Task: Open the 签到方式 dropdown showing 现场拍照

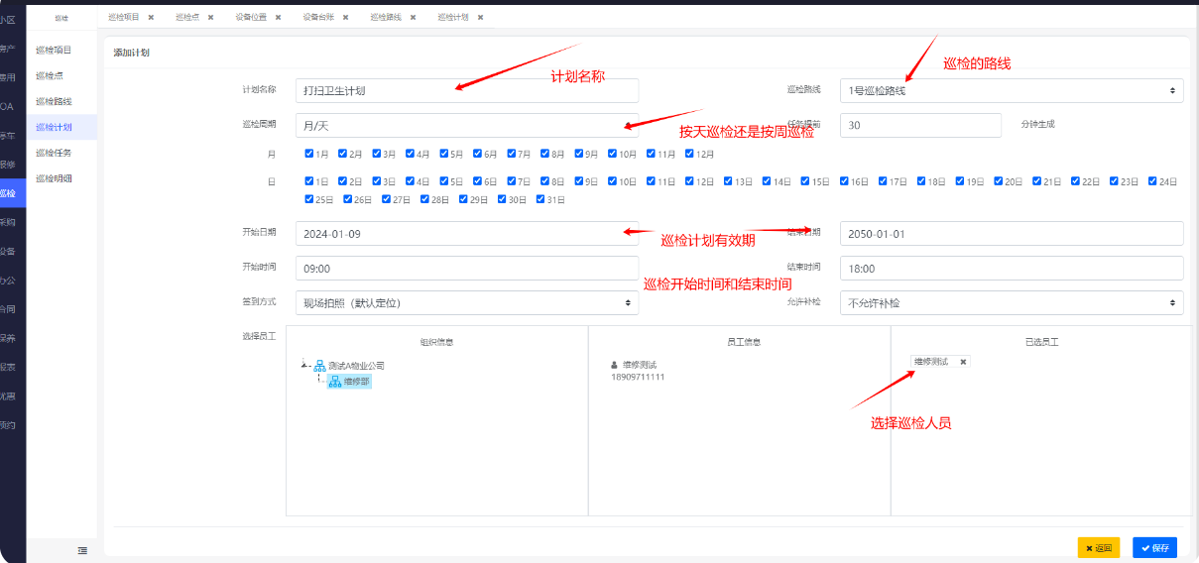Action: [x=466, y=302]
